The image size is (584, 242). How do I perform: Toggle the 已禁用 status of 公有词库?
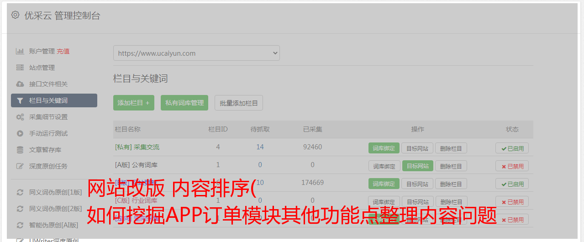(512, 166)
